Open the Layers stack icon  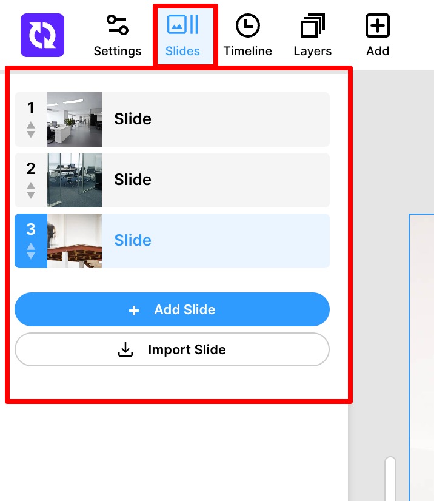point(313,25)
